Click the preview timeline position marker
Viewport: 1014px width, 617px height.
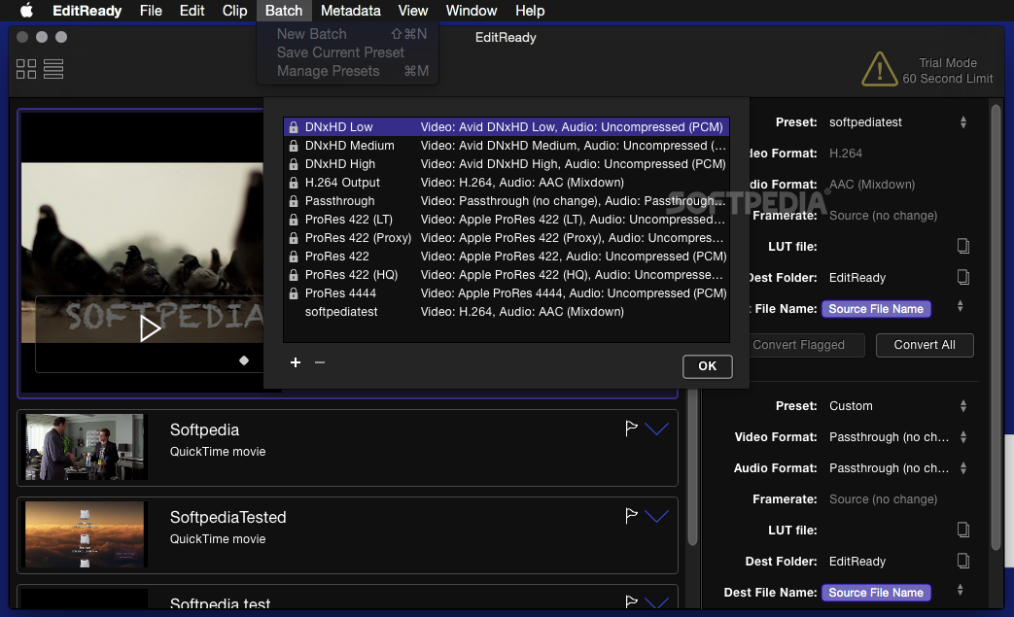[x=244, y=360]
